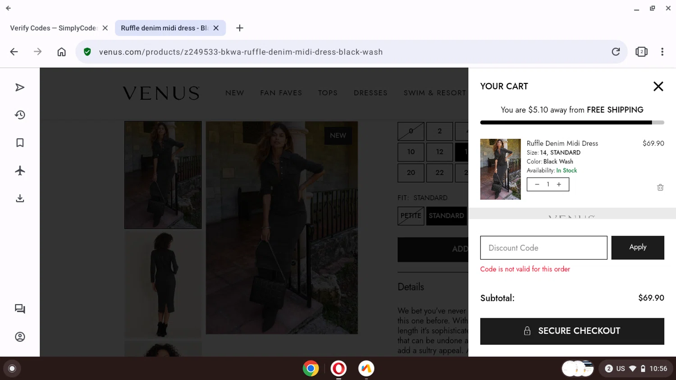Open sidebar downloads icon

20,198
